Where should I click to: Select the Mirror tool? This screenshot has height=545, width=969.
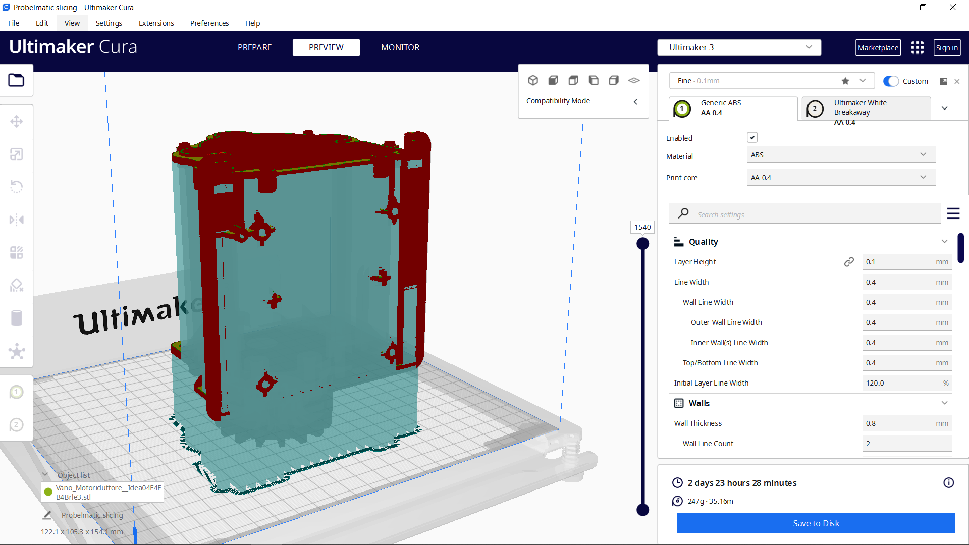(17, 219)
